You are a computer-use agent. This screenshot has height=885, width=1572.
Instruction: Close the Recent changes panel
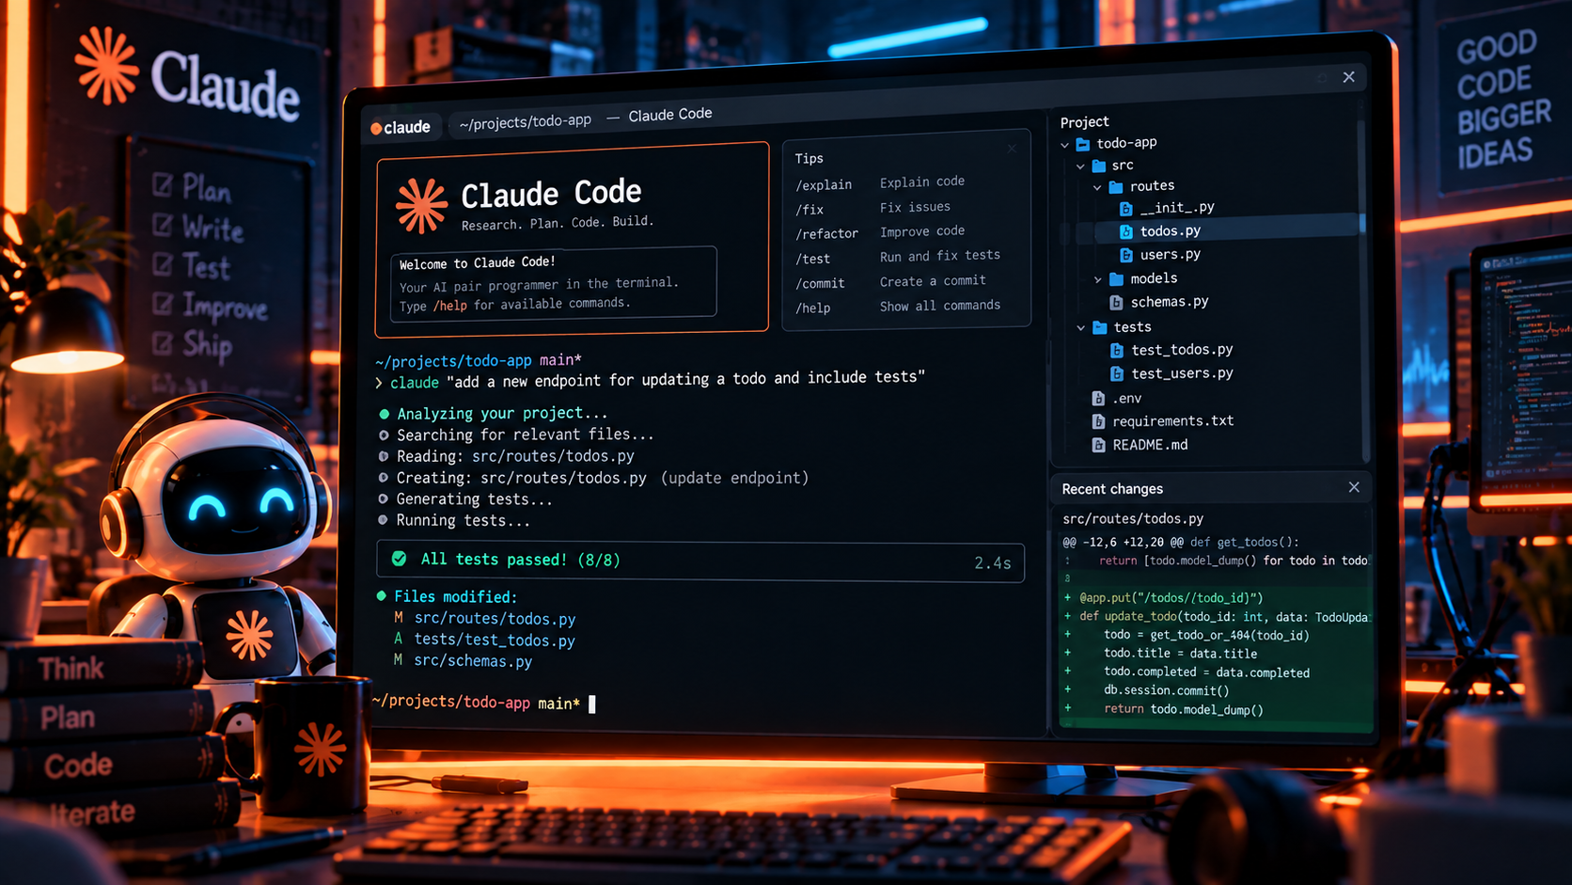[x=1354, y=487]
